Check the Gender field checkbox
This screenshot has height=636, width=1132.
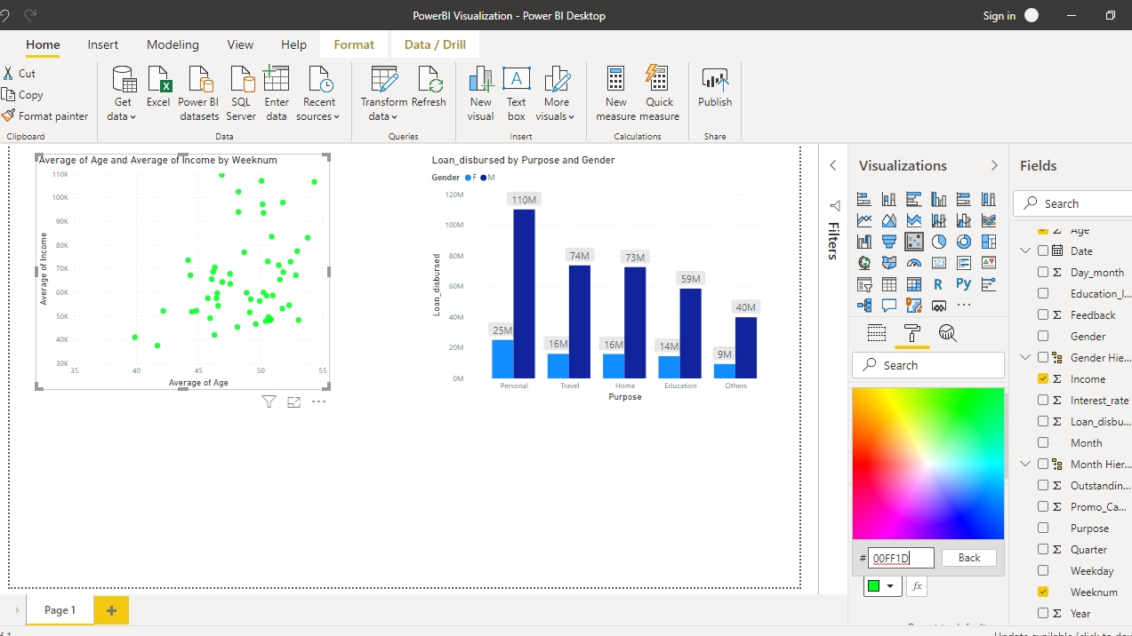click(x=1043, y=336)
